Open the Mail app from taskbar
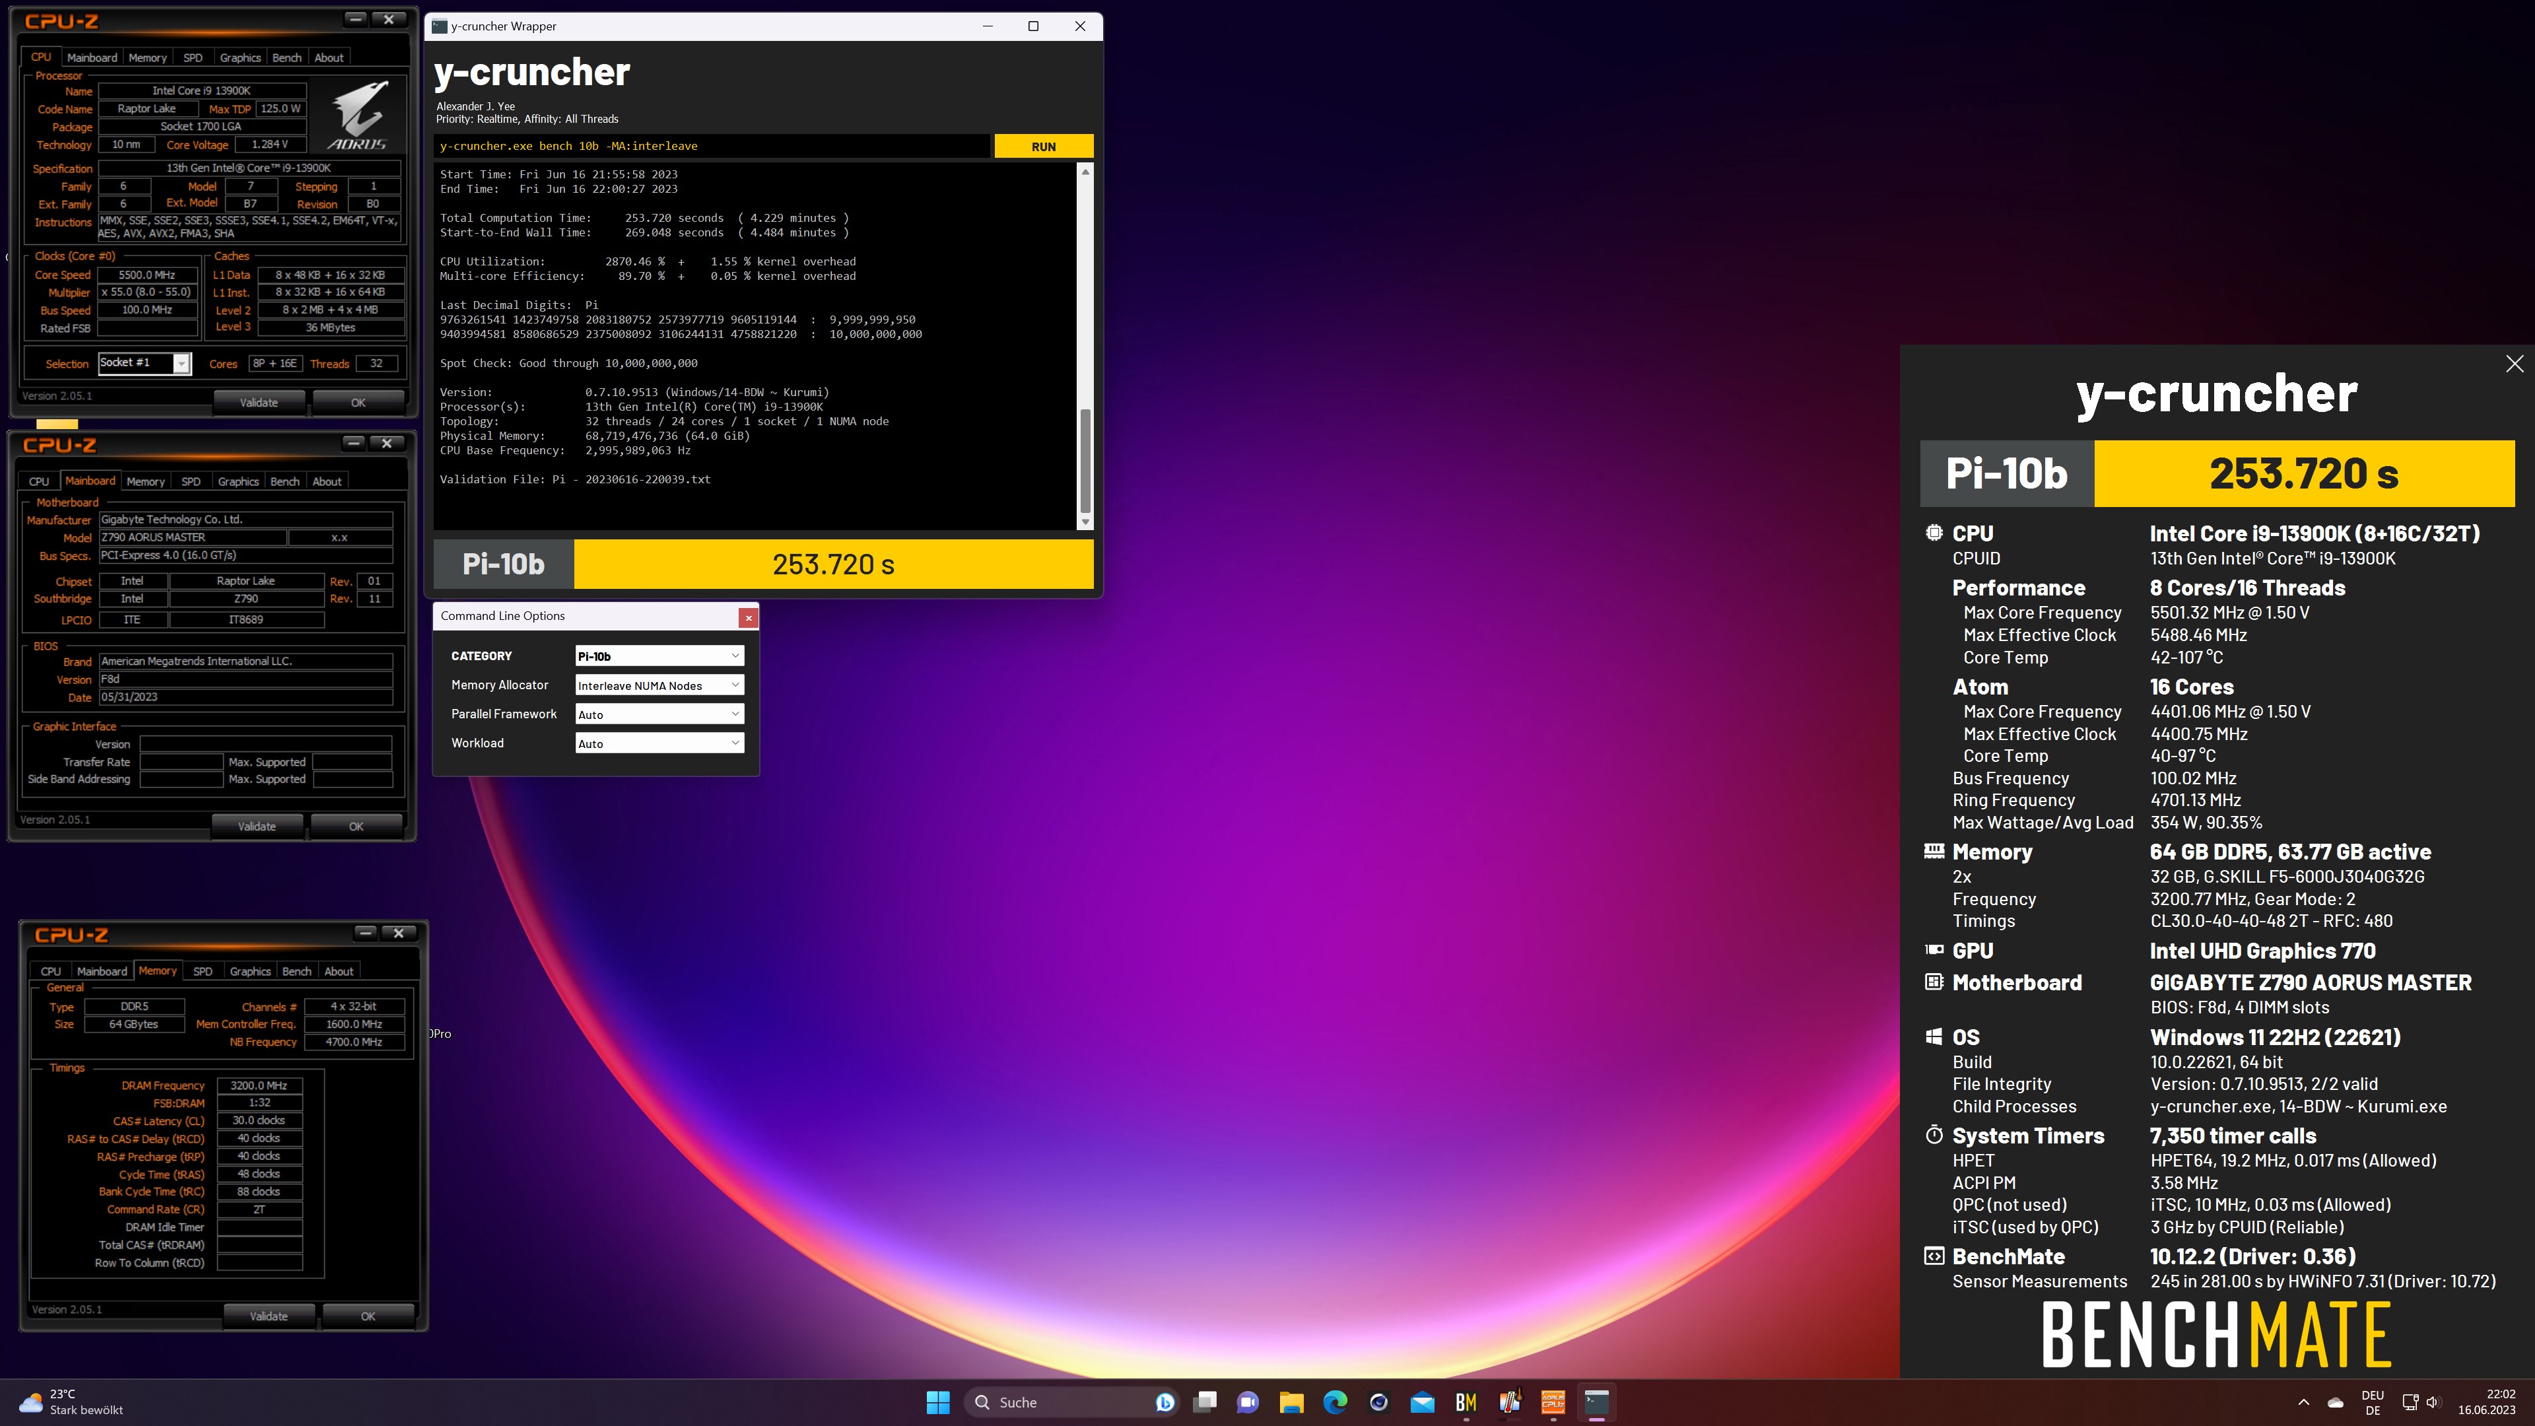This screenshot has width=2535, height=1426. point(1422,1402)
